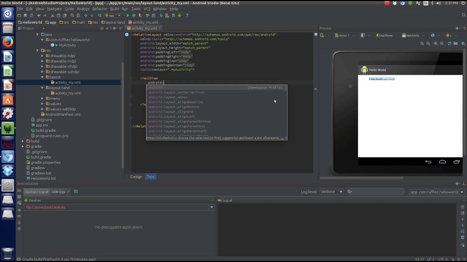This screenshot has height=262, width=467.
Task: Expand the build folder arrow
Action: pos(23,141)
